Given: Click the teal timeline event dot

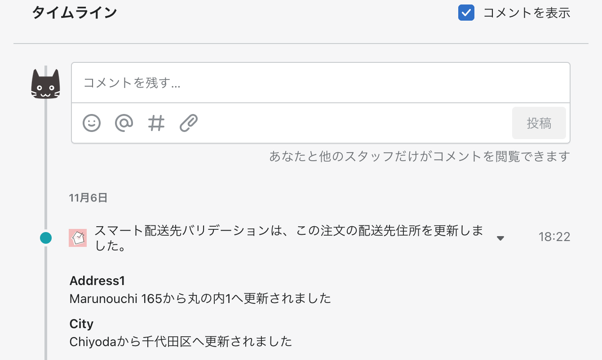Looking at the screenshot, I should click(46, 238).
